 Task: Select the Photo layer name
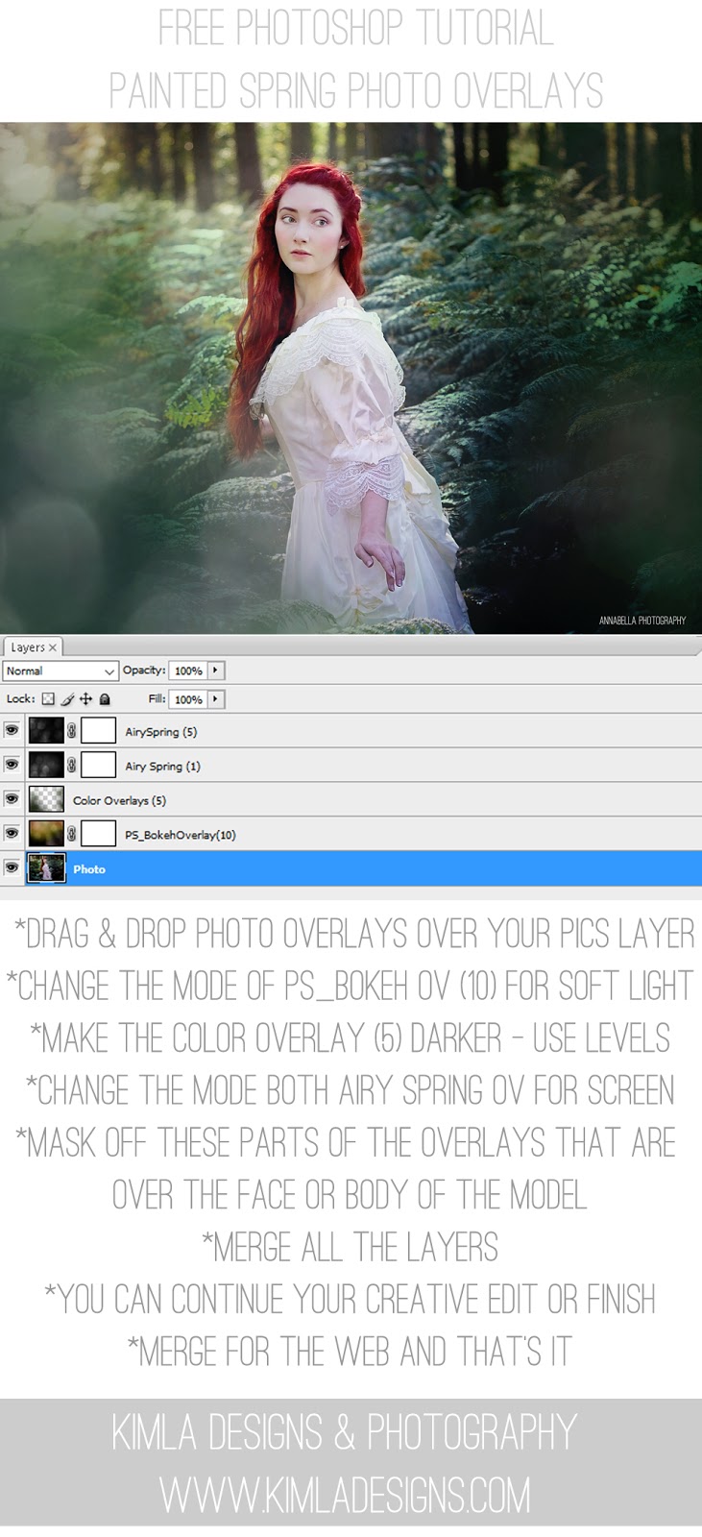pyautogui.click(x=89, y=869)
